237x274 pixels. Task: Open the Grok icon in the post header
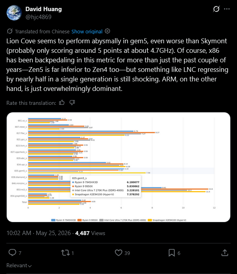point(216,9)
